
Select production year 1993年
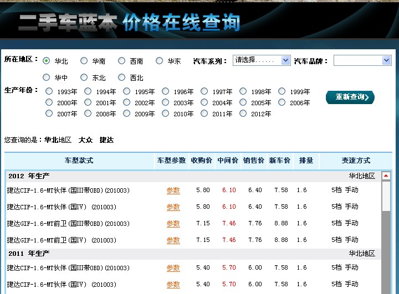point(49,91)
